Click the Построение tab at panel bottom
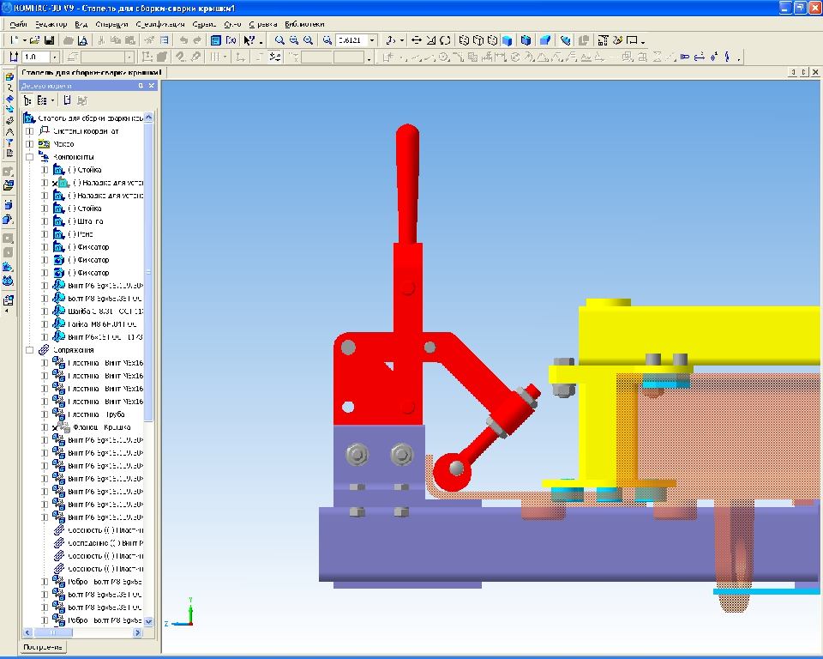Screen dimensions: 823x659 pos(43,646)
